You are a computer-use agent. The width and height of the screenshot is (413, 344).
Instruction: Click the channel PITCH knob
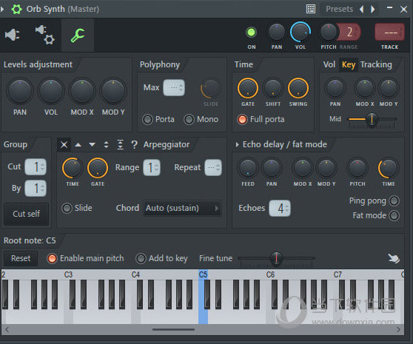tap(328, 33)
